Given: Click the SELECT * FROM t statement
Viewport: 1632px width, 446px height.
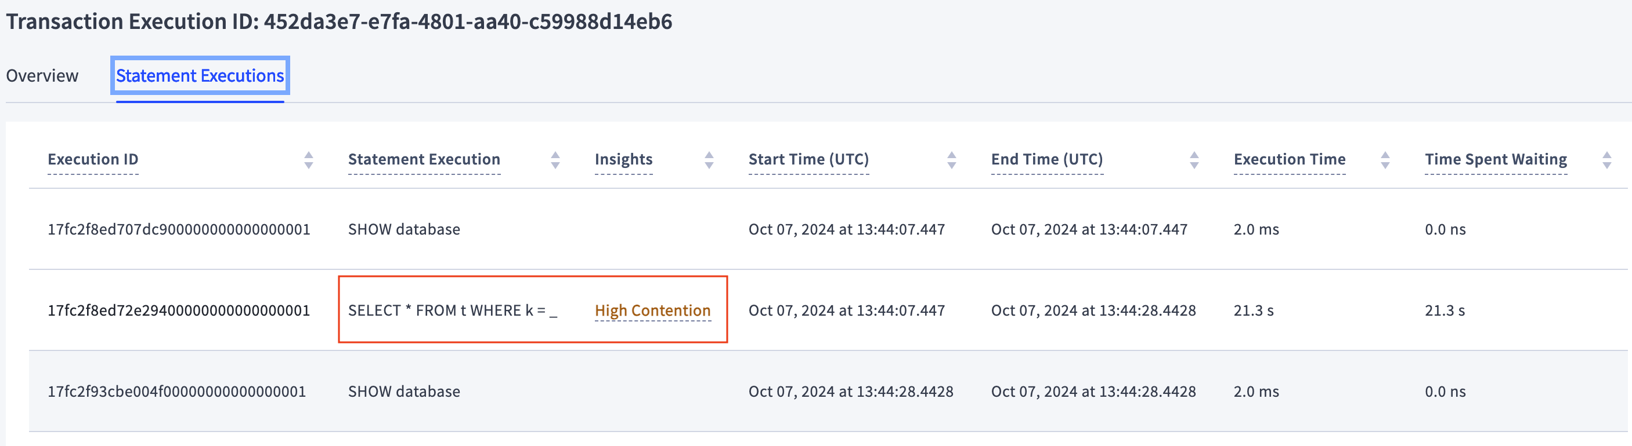Looking at the screenshot, I should point(452,310).
